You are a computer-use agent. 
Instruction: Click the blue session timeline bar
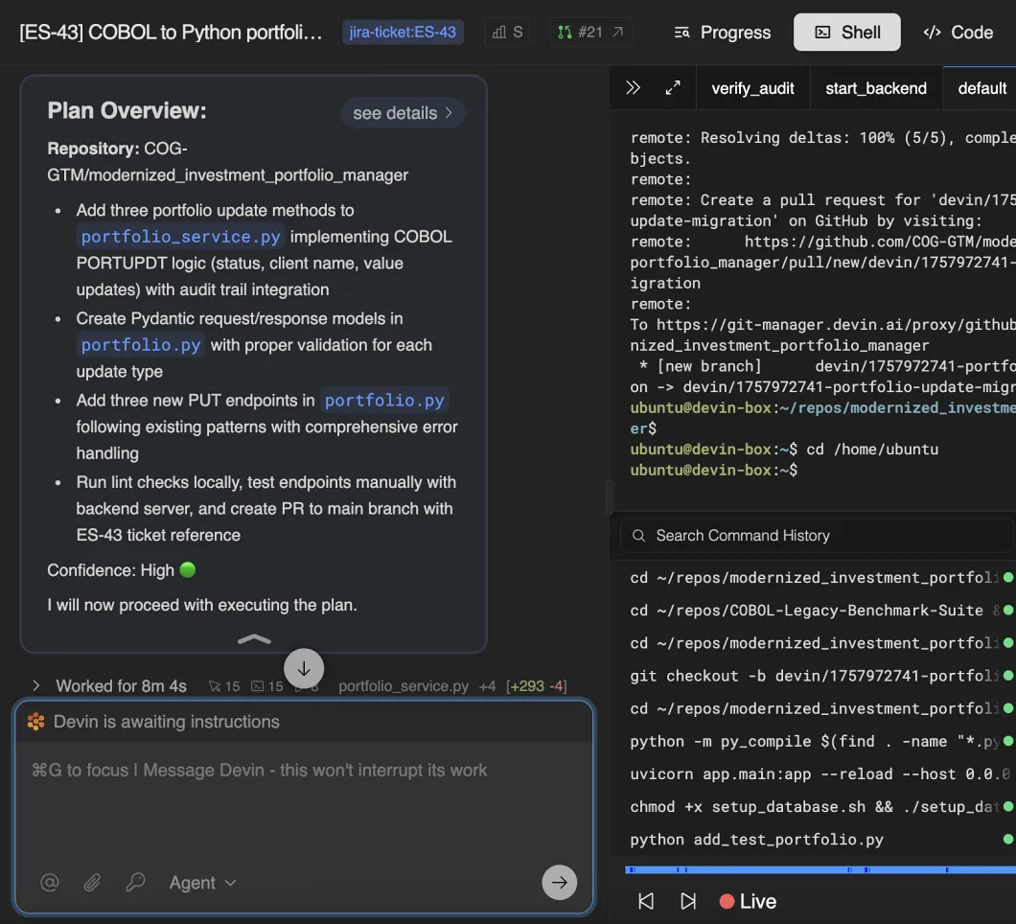tap(820, 869)
